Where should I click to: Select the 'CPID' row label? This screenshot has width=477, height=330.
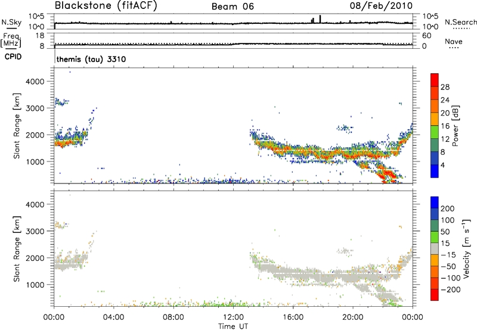pos(13,57)
